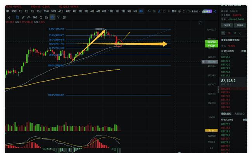Switch to 大额成交 trades tab
This screenshot has height=153, width=252.
[x=240, y=114]
